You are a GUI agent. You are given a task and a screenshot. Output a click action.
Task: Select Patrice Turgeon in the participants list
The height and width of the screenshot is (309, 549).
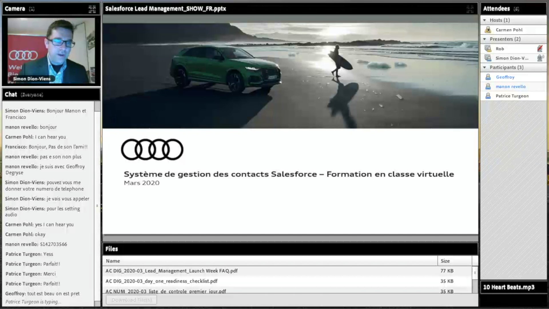tap(513, 96)
